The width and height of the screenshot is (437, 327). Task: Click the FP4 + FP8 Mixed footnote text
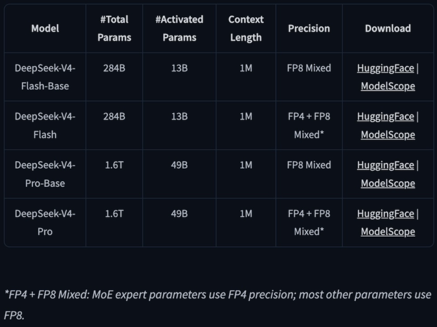pos(218,295)
